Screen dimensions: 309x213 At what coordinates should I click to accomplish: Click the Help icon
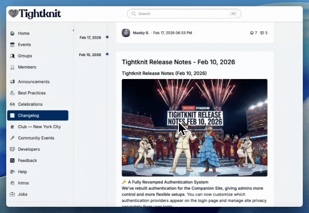[x=12, y=172]
